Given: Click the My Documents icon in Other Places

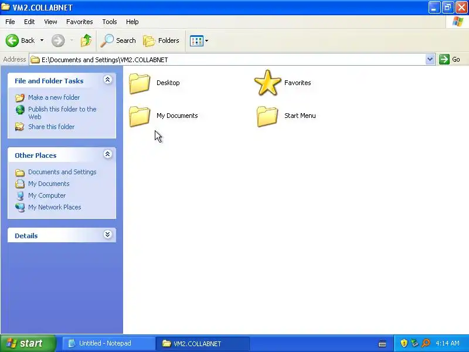Looking at the screenshot, I should point(20,184).
